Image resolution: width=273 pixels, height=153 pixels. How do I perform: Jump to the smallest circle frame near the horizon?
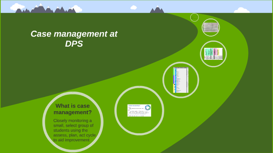(x=194, y=17)
